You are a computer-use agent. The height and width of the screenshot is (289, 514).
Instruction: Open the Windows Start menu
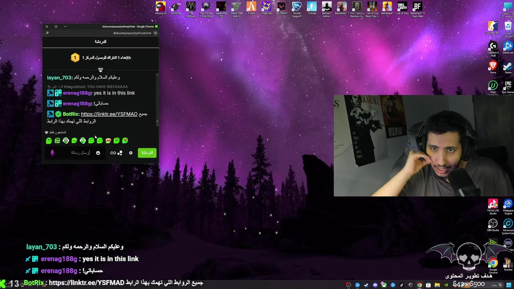(508, 285)
